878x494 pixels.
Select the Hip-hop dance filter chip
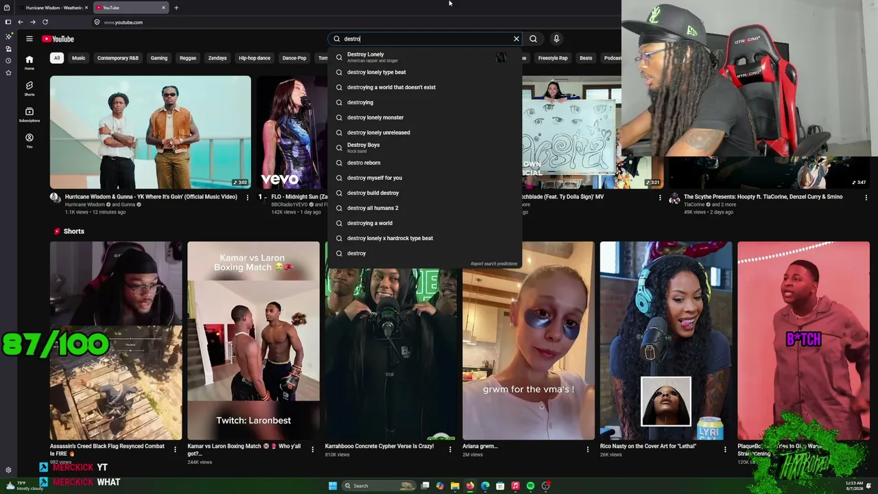[x=254, y=58]
